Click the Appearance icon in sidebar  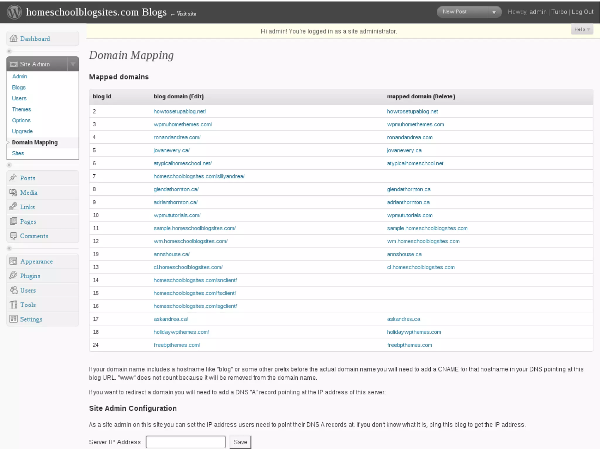[13, 261]
